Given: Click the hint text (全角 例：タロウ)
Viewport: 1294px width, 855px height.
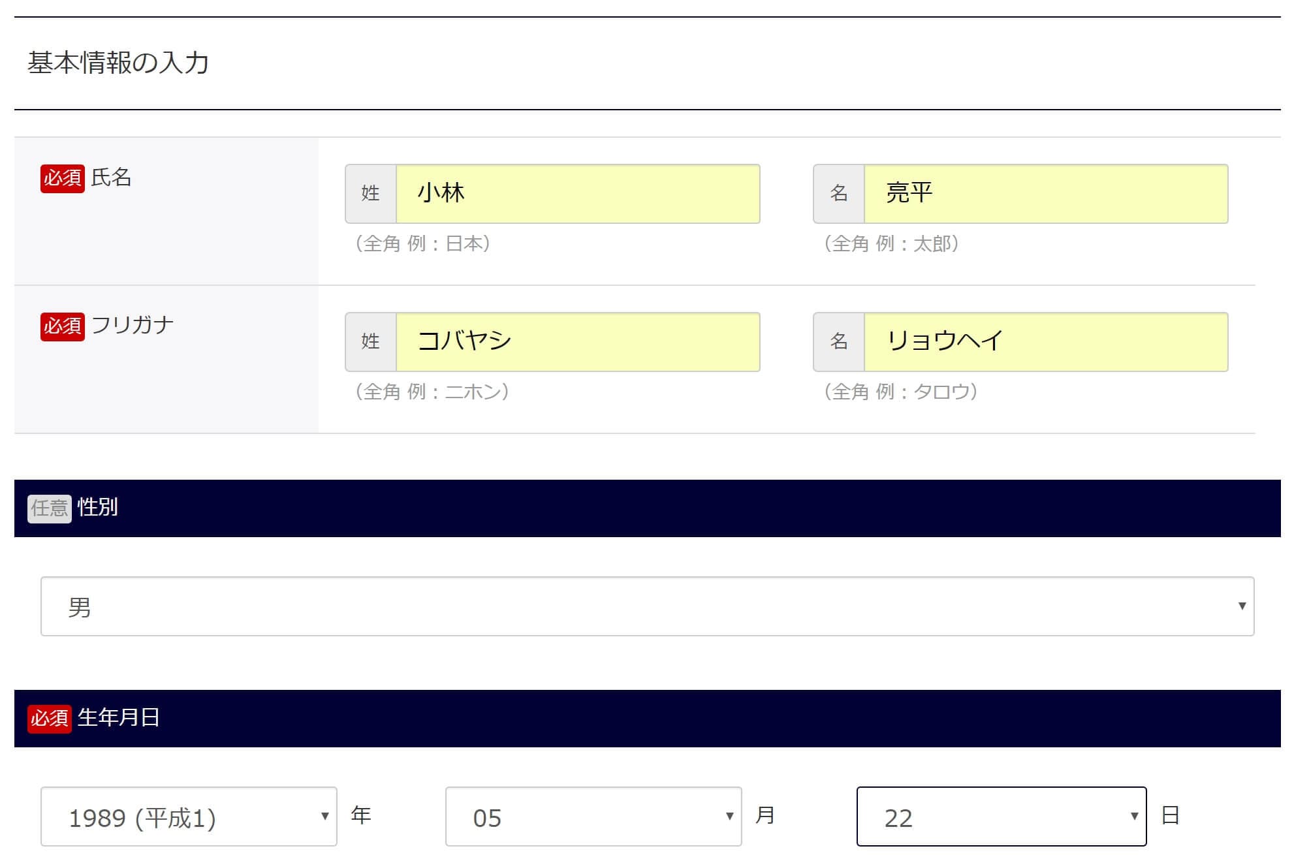Looking at the screenshot, I should [x=901, y=392].
